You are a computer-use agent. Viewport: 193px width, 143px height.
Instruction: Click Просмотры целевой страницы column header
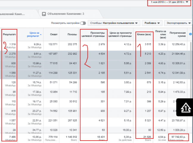pos(93,34)
